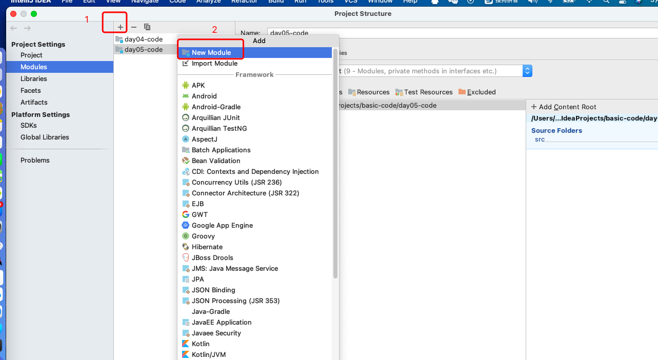Click the module Name input field
Screen dimensions: 658x360
click(462, 33)
